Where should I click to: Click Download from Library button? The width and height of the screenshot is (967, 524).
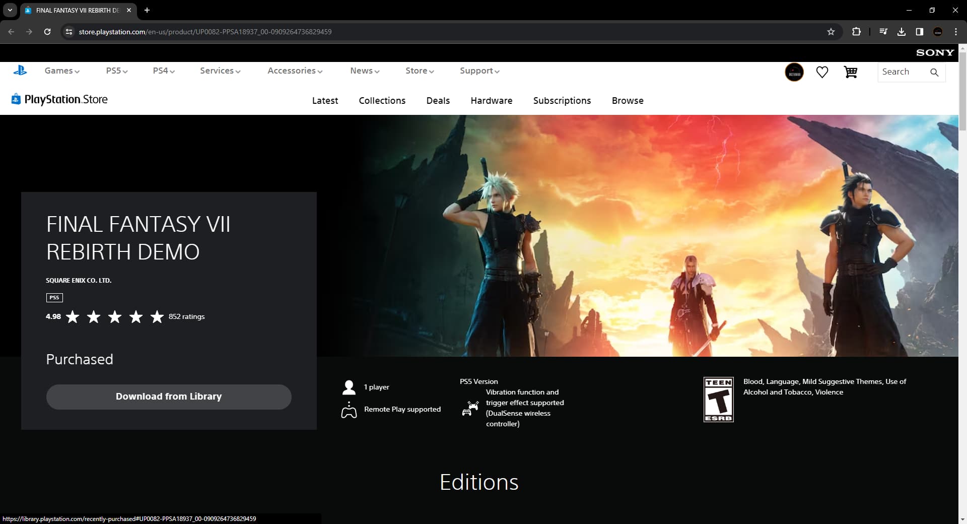click(169, 397)
